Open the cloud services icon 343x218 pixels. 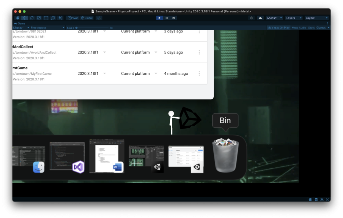click(x=260, y=18)
